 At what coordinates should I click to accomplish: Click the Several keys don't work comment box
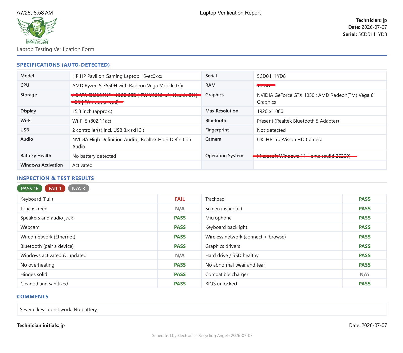click(202, 309)
